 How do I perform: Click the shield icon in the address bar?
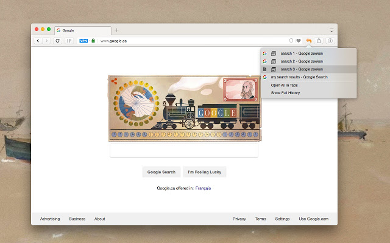click(291, 41)
